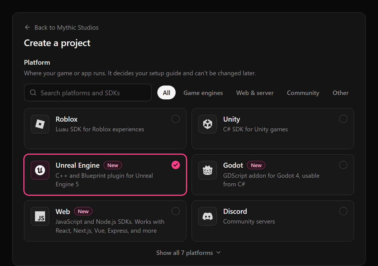The height and width of the screenshot is (266, 378).
Task: Click the New badge on Godot
Action: tap(256, 165)
